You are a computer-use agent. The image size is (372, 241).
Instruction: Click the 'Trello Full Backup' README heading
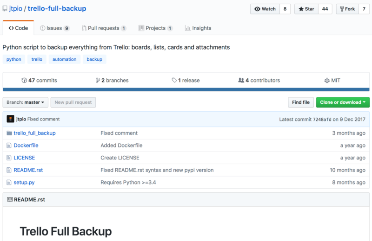[66, 231]
